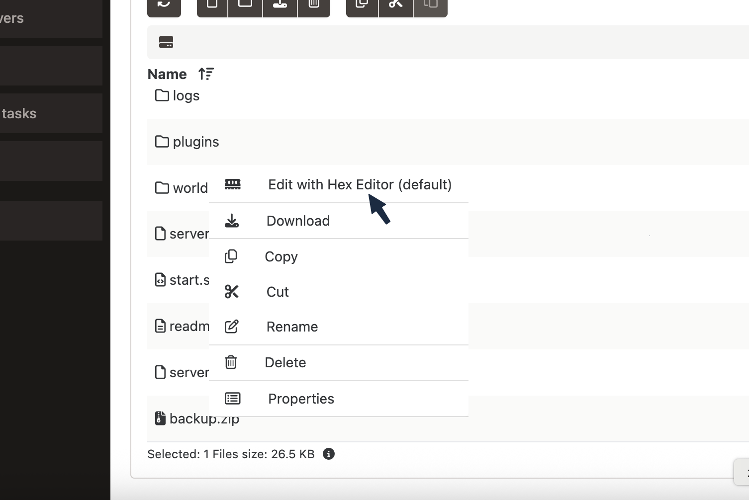
Task: Refresh the file listing
Action: point(164,4)
